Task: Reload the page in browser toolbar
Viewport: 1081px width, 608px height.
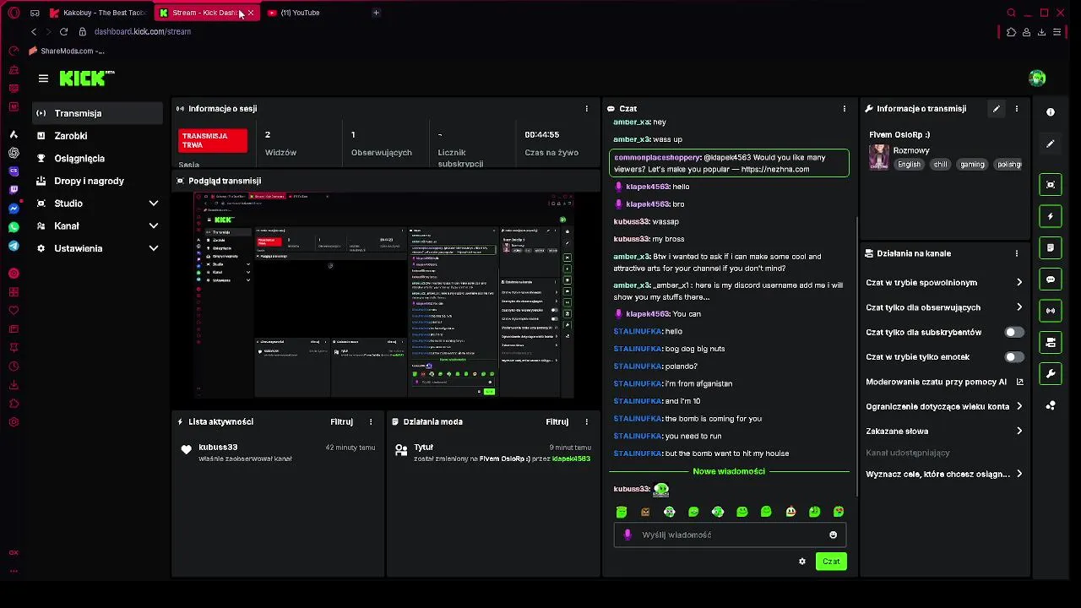Action: 63,32
